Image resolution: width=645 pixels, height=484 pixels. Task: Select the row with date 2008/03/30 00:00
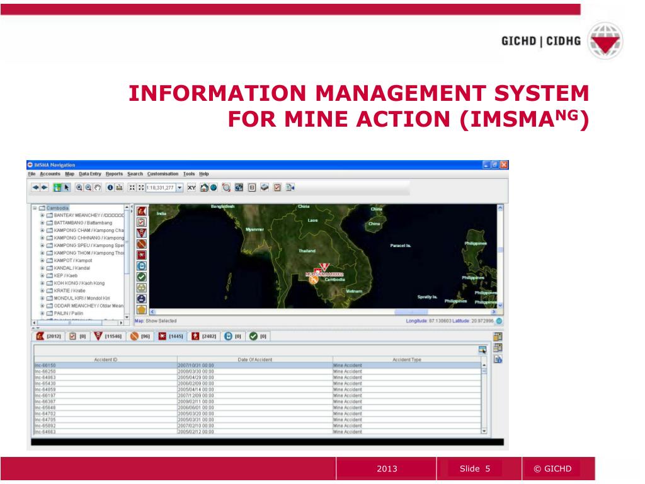point(258,371)
